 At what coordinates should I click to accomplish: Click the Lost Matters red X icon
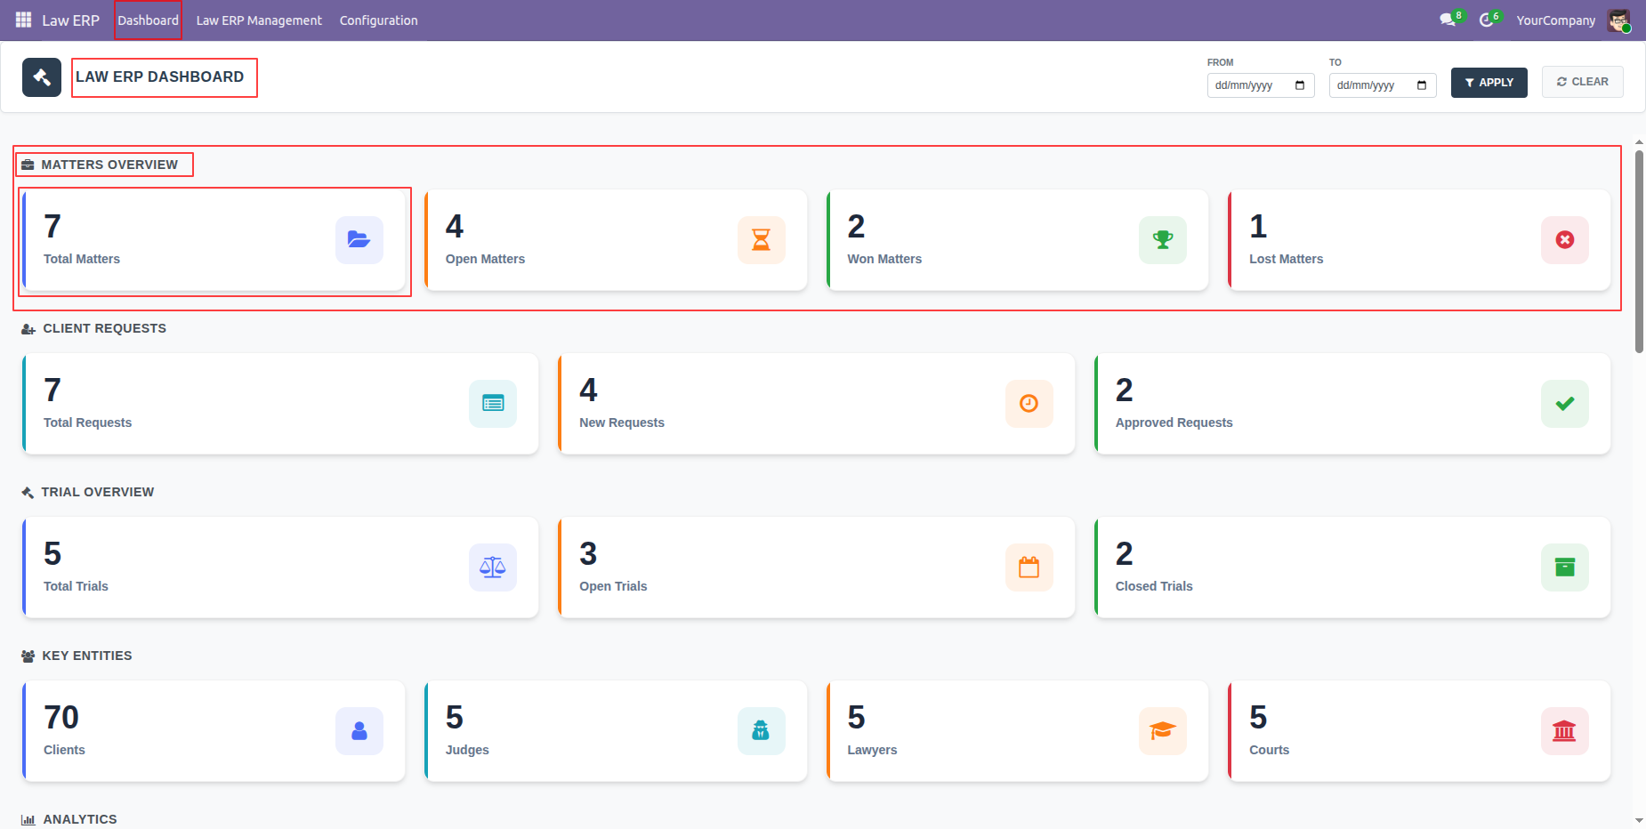[x=1565, y=240]
